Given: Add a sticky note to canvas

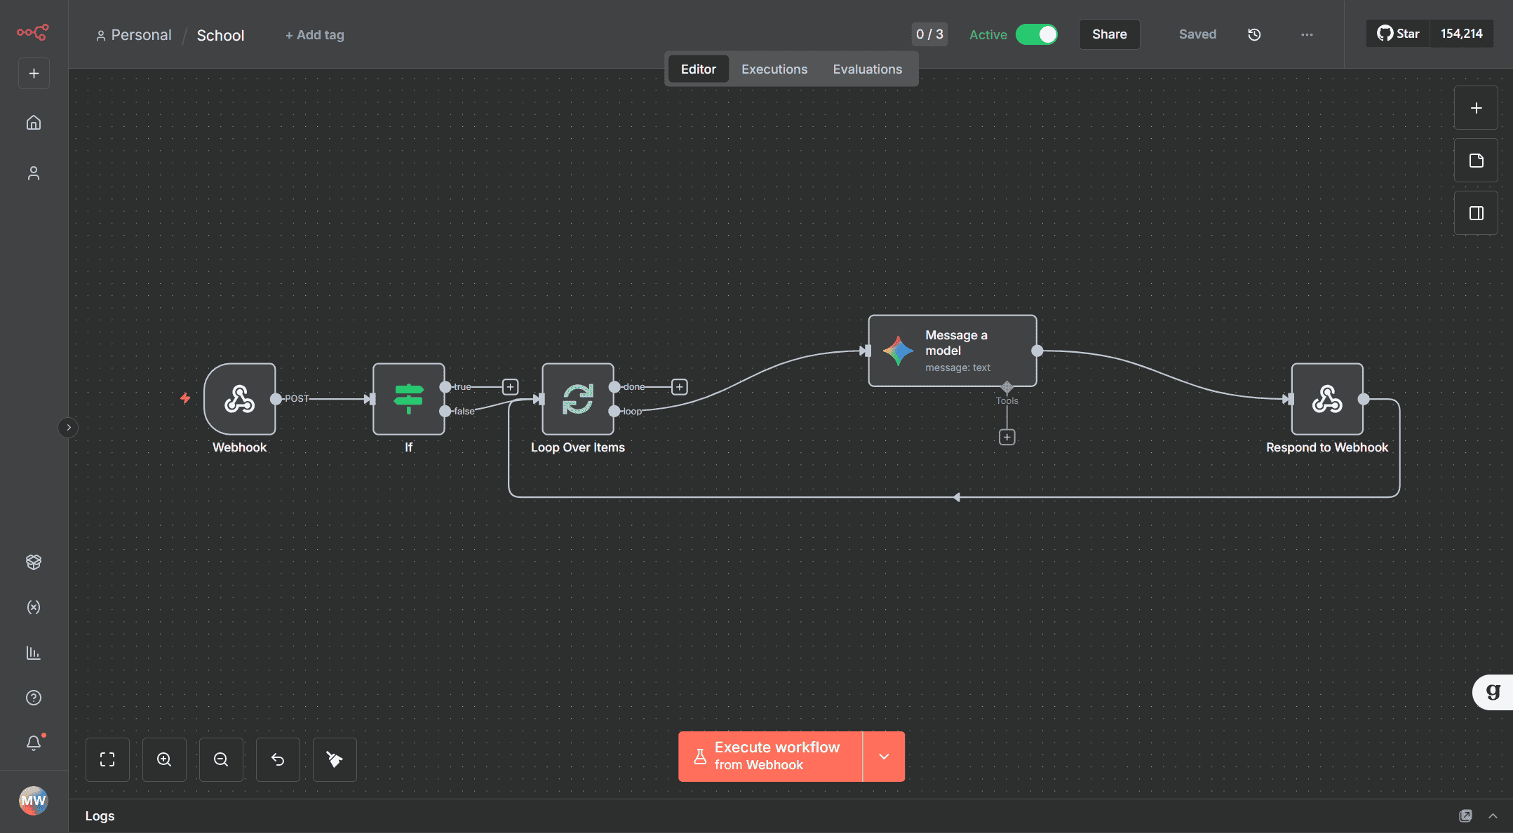Looking at the screenshot, I should coord(1476,161).
